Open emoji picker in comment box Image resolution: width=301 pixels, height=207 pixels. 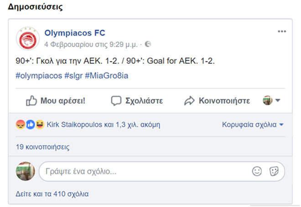point(257,171)
